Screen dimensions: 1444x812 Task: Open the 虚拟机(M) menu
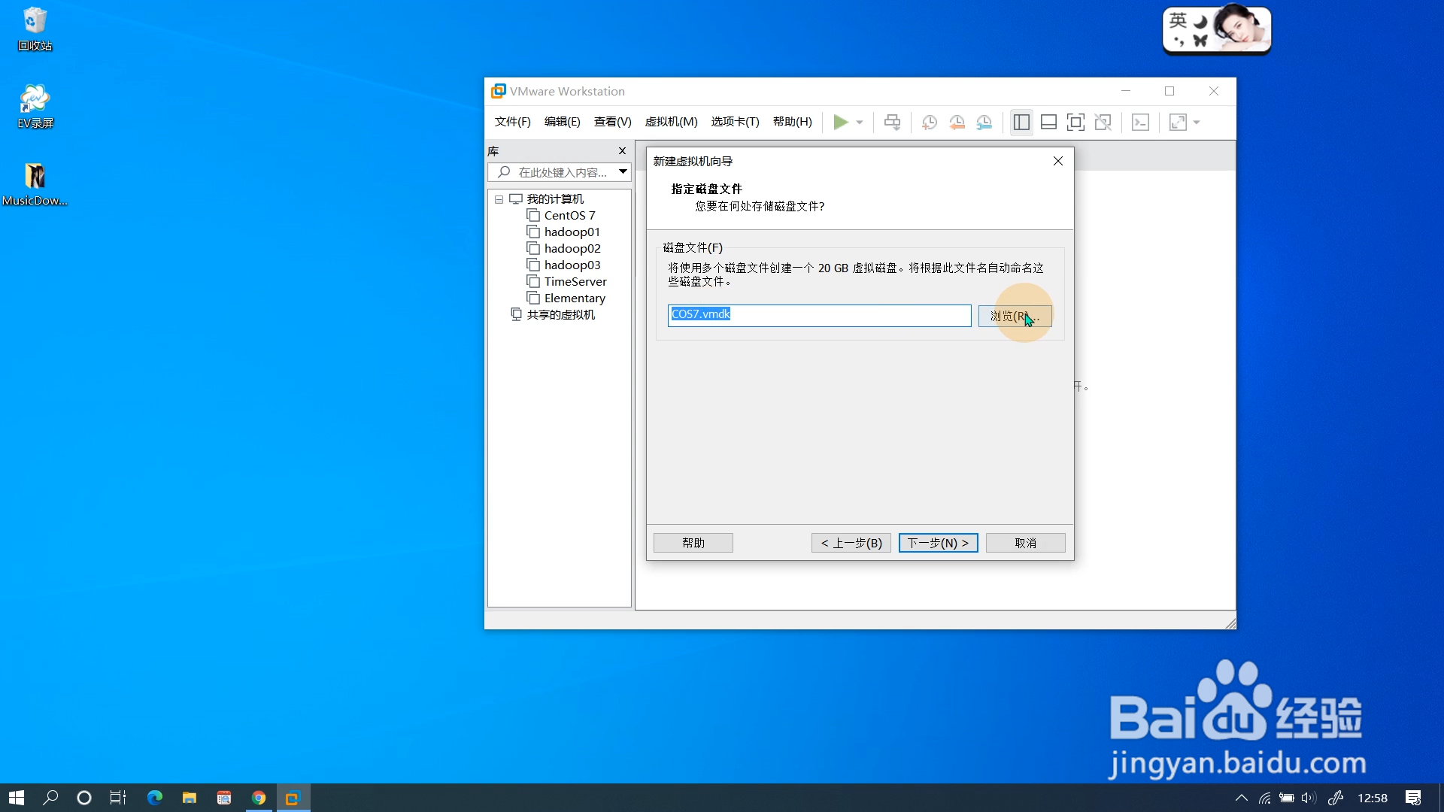pos(671,122)
